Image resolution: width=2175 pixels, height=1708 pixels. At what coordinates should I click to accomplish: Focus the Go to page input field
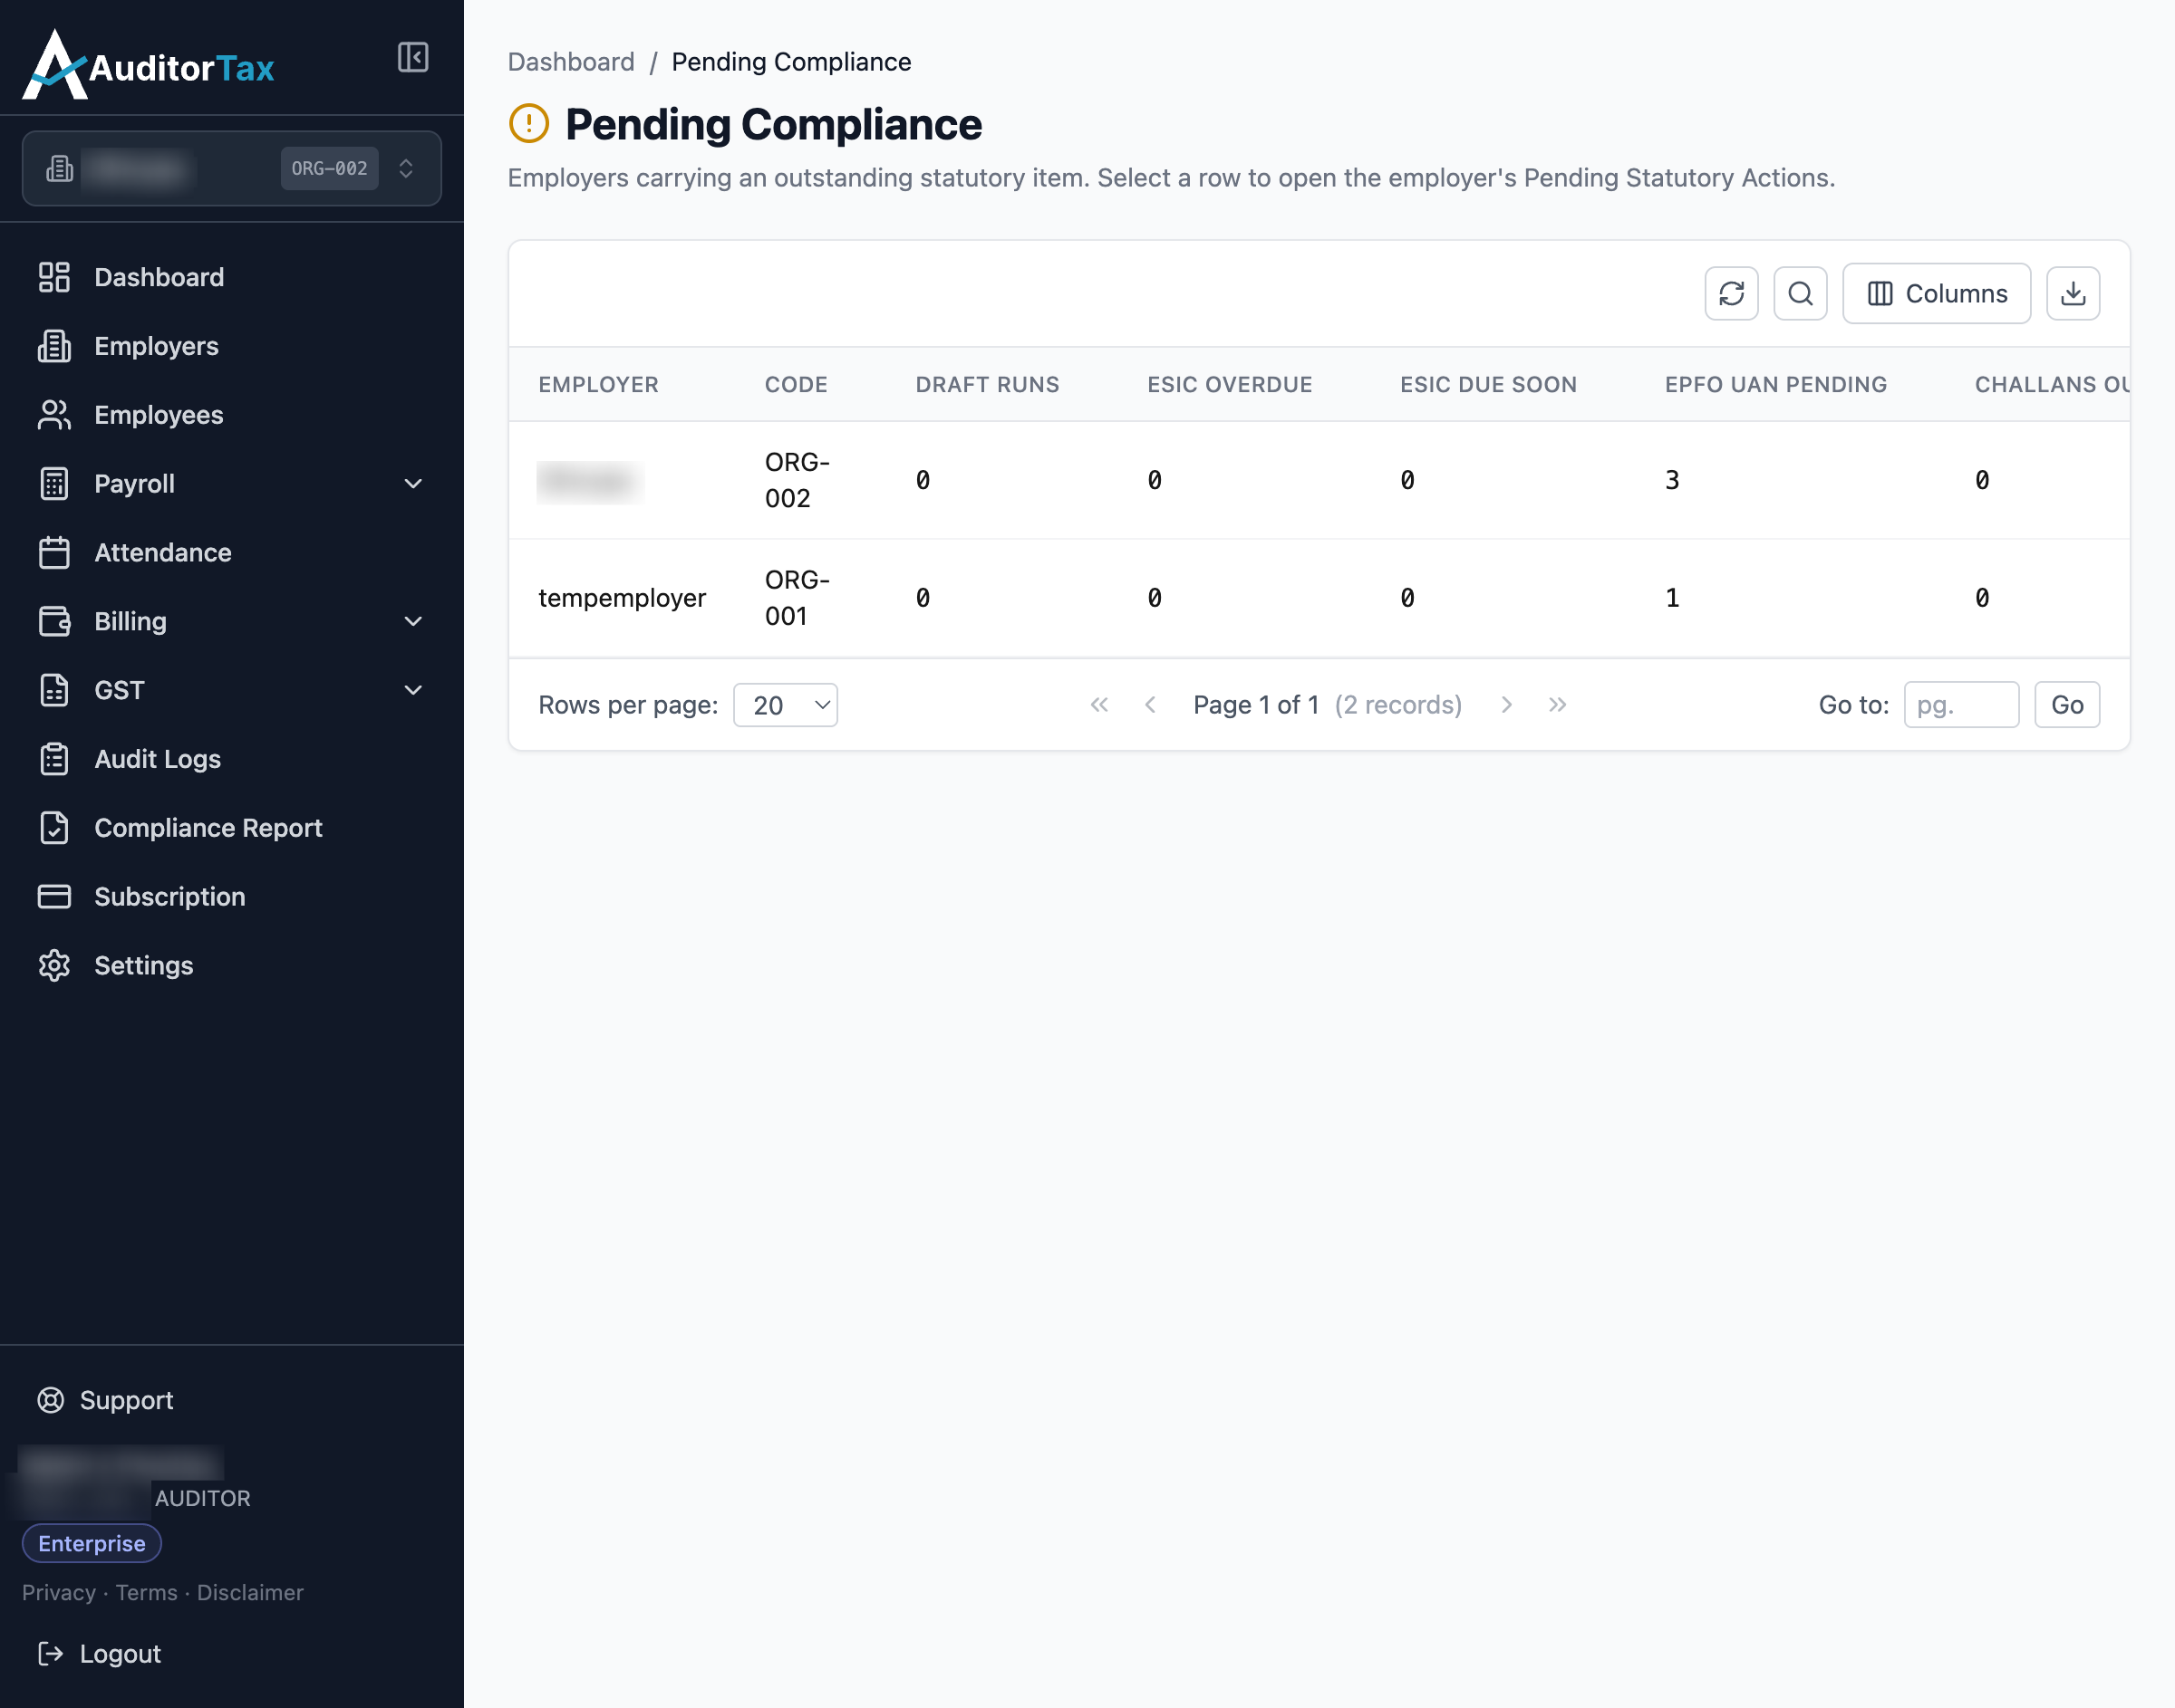tap(1961, 705)
